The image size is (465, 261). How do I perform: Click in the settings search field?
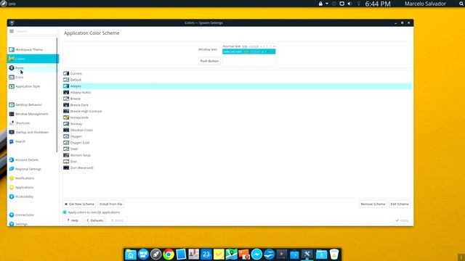(37, 31)
